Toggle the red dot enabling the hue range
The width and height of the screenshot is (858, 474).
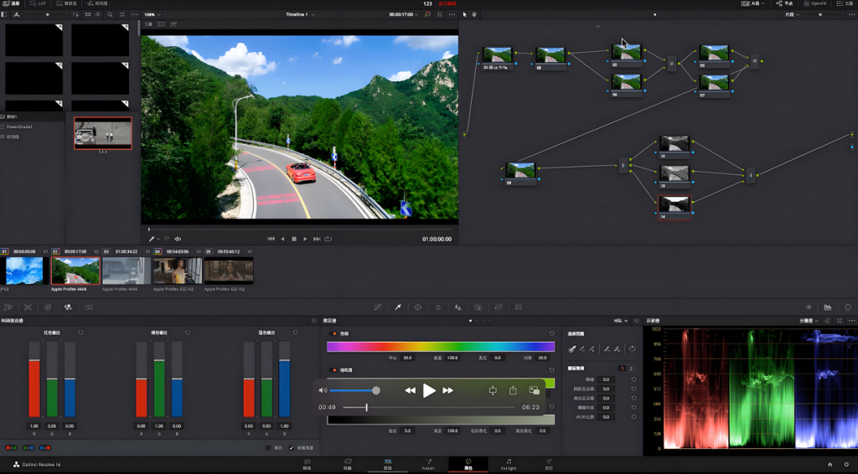(x=333, y=333)
